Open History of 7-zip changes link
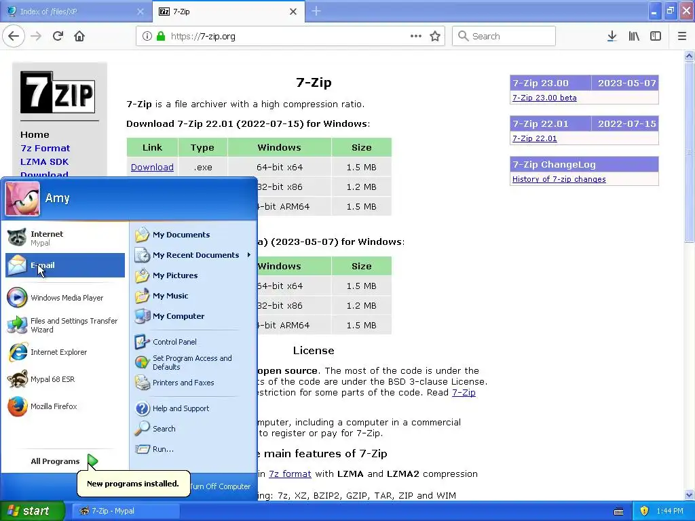The height and width of the screenshot is (521, 695). pyautogui.click(x=559, y=179)
